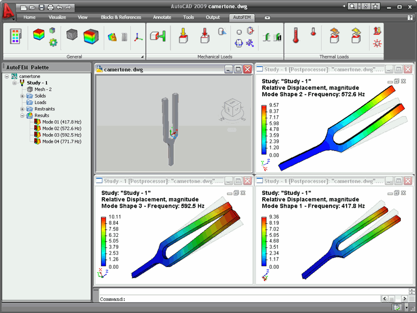417x313 pixels.
Task: Click the Mode Shape 3 color legend bar
Action: (103, 242)
